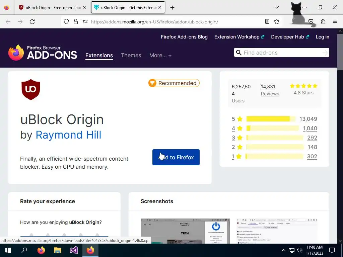The width and height of the screenshot is (343, 257).
Task: Open the Extensions puzzle icon
Action: click(323, 21)
